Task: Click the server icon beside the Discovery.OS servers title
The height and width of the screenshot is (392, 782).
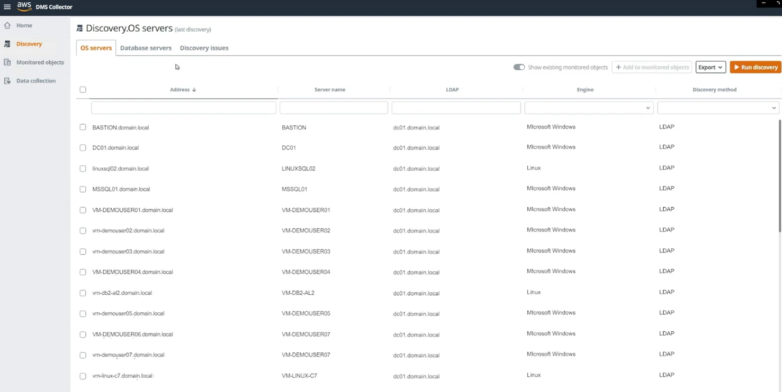Action: [79, 29]
